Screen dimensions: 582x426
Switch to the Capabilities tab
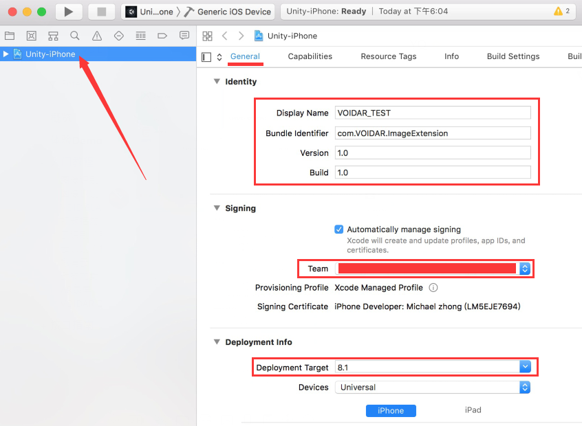pos(310,56)
